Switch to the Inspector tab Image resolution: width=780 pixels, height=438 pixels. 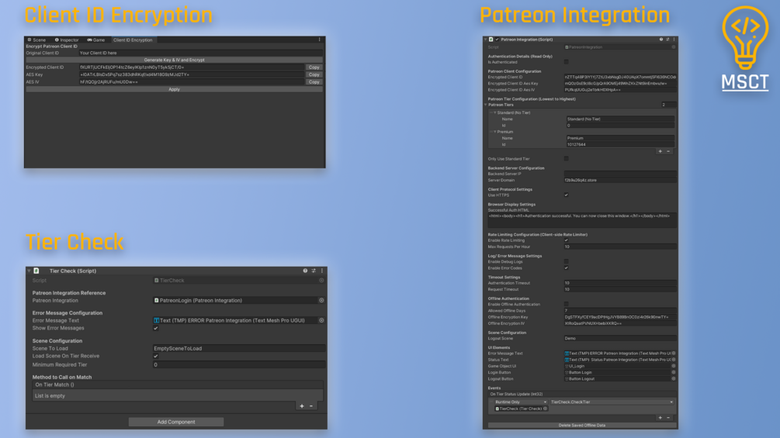(67, 40)
